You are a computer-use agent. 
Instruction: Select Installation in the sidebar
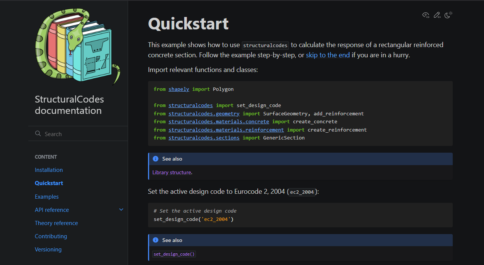(49, 170)
